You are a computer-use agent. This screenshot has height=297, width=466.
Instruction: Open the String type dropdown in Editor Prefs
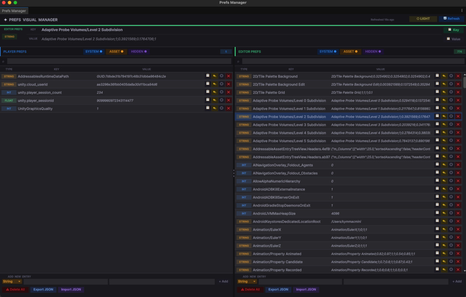(x=247, y=282)
